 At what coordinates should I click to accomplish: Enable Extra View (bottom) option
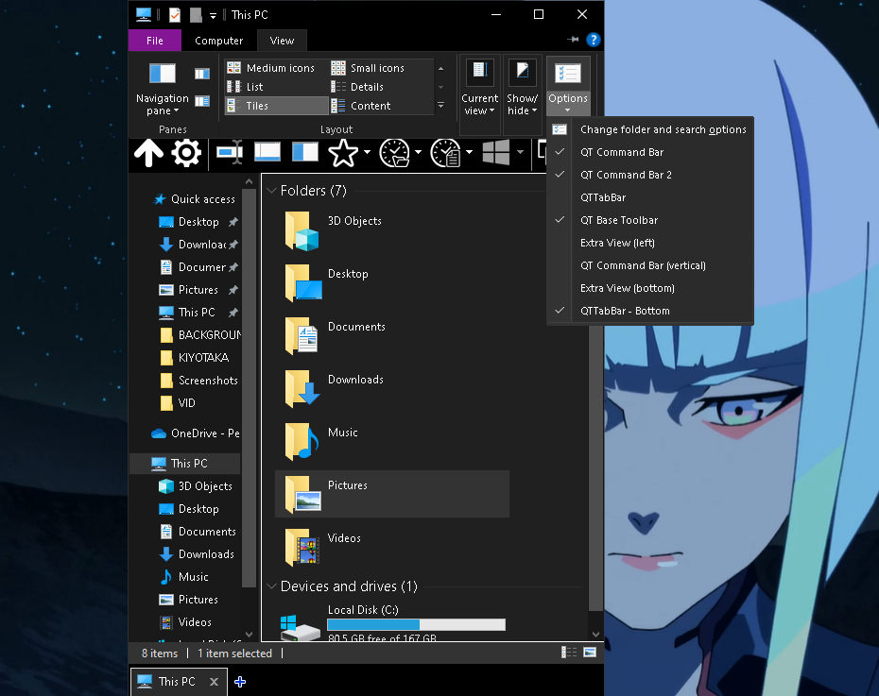(650, 288)
